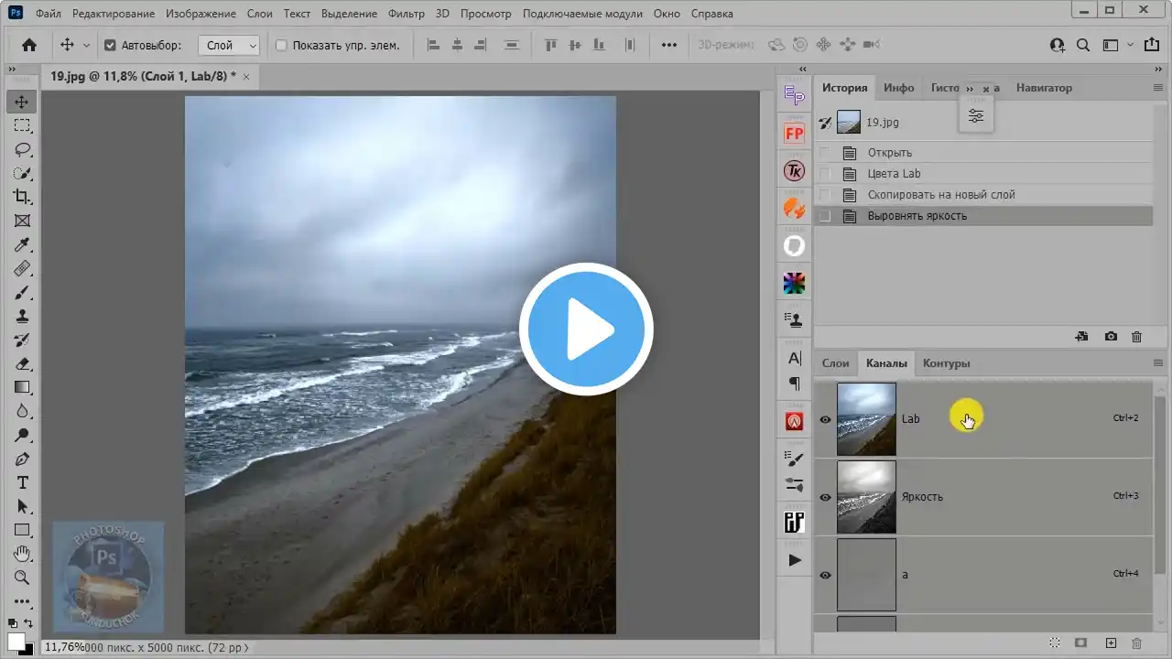Select the Crop tool

pos(22,197)
